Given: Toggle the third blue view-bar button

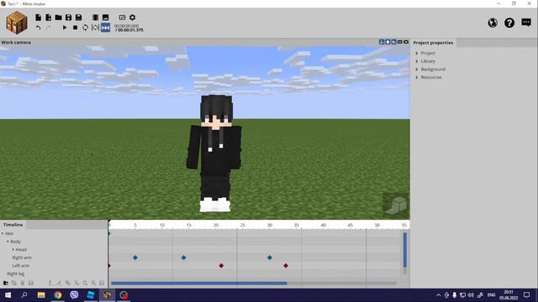Looking at the screenshot, I should [394, 42].
